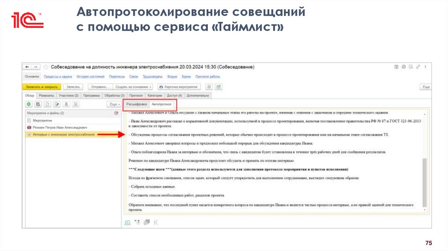Click the forward navigation arrow

(36, 67)
